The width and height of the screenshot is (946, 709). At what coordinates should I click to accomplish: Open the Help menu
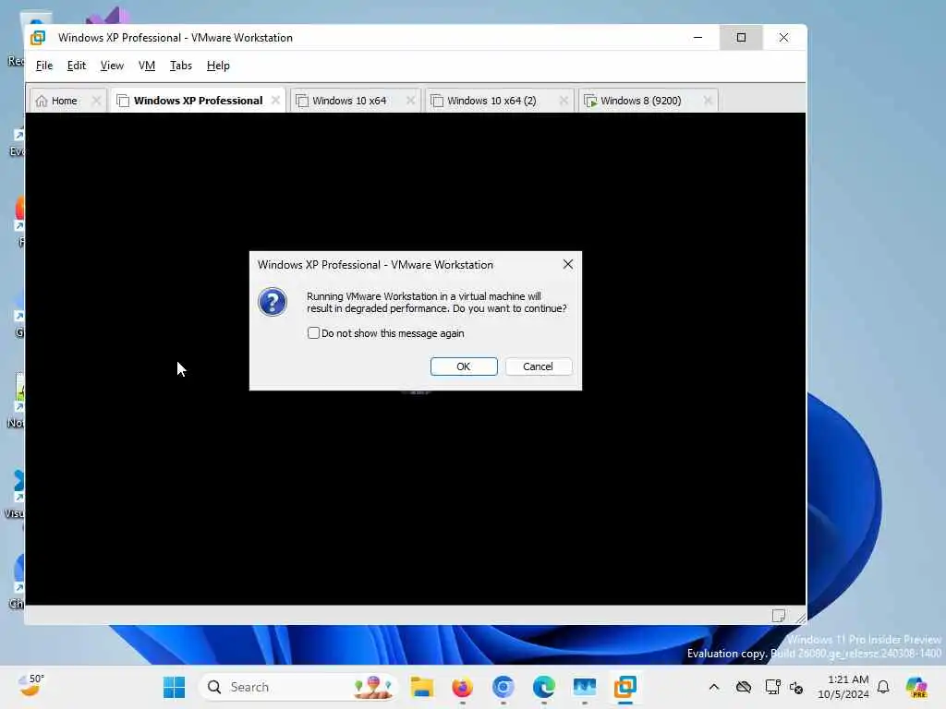pyautogui.click(x=218, y=66)
